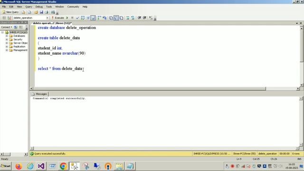The width and height of the screenshot is (304, 171).
Task: Click the Open File folder icon
Action: pos(36,12)
